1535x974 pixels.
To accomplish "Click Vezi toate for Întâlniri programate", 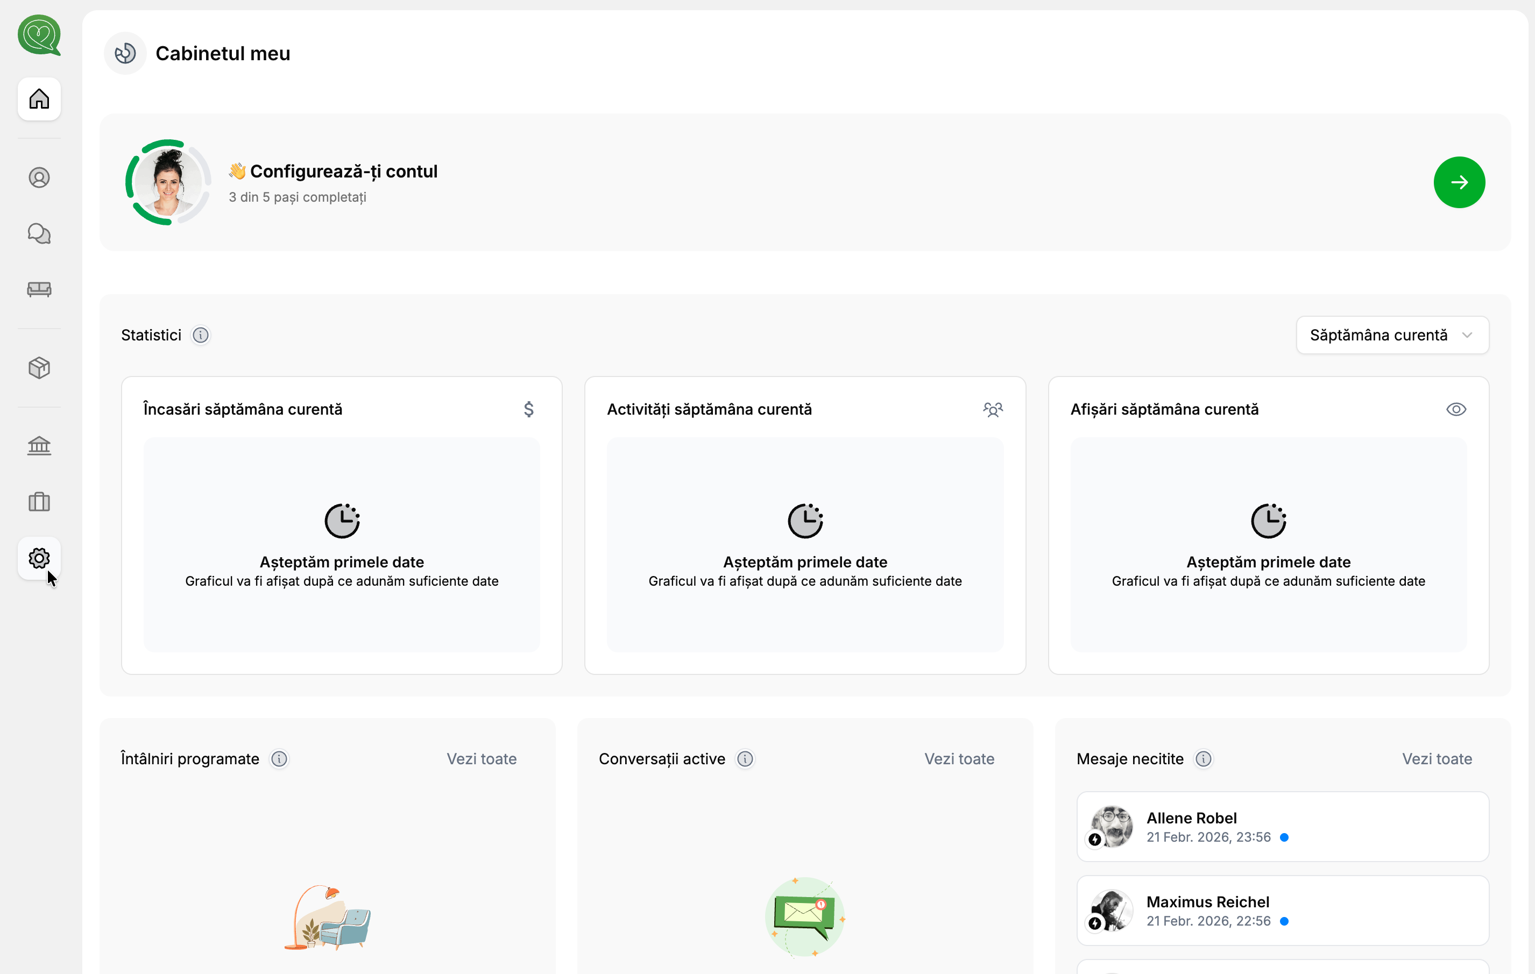I will tap(482, 759).
